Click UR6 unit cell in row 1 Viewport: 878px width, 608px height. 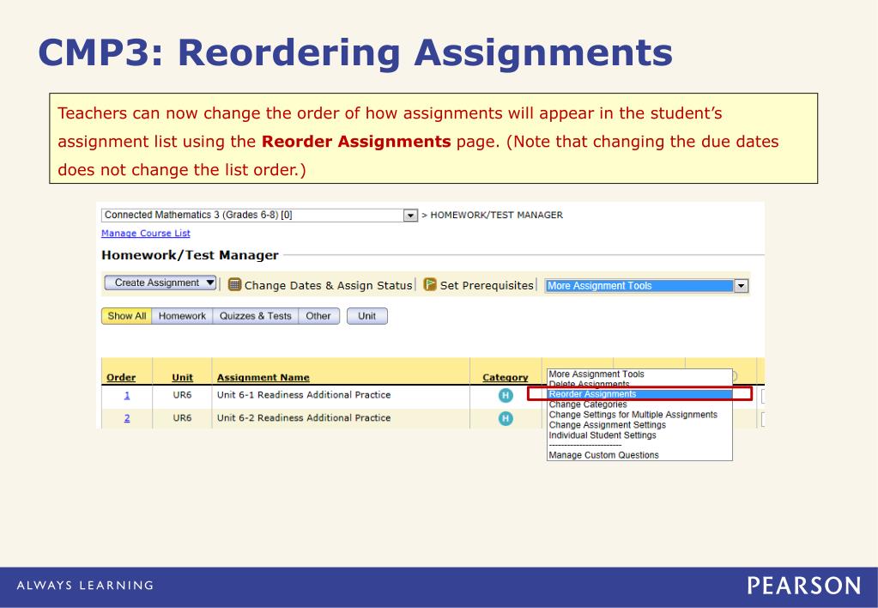tap(182, 395)
